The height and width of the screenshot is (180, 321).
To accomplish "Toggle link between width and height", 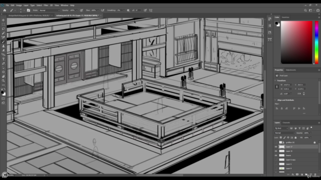I will pos(277,86).
